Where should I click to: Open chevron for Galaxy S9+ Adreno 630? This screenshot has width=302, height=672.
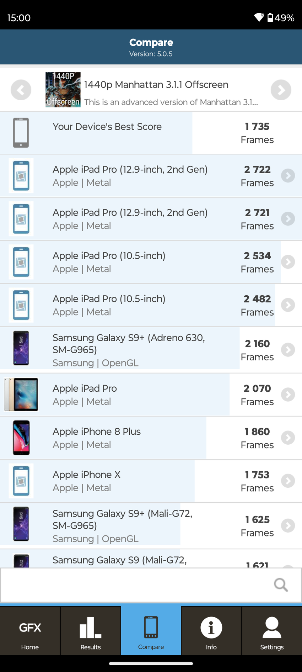pyautogui.click(x=288, y=350)
